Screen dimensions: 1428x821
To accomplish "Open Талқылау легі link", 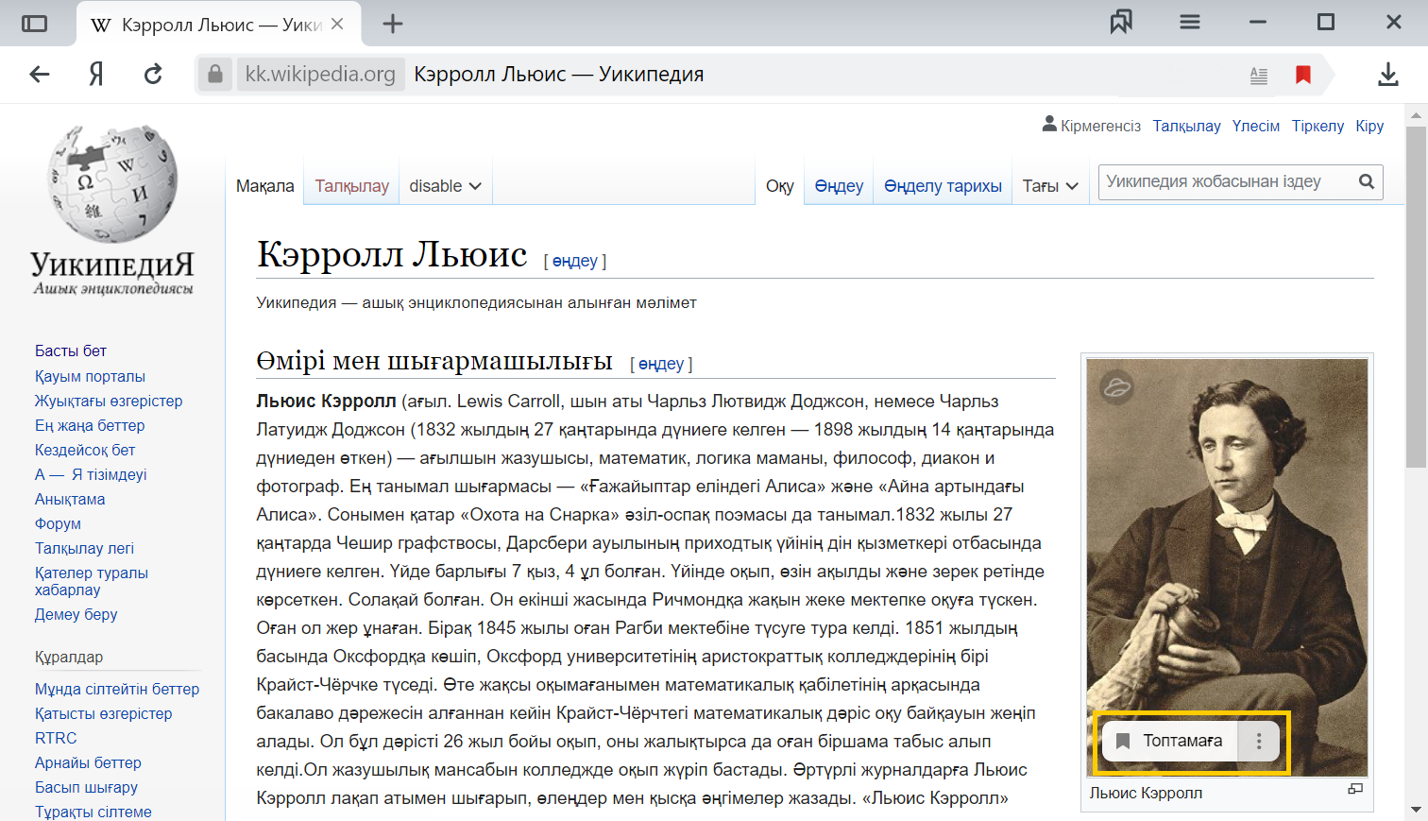I will (84, 548).
